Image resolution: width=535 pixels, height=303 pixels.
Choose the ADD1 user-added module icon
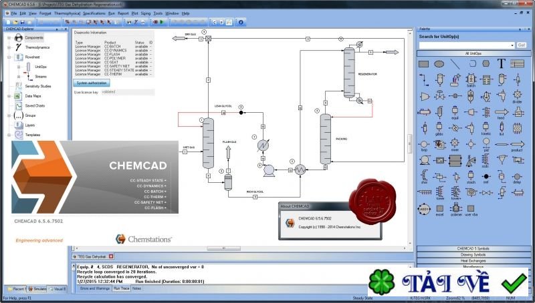pos(424,209)
